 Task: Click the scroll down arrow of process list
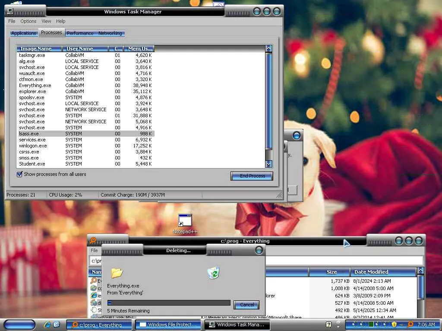point(268,164)
